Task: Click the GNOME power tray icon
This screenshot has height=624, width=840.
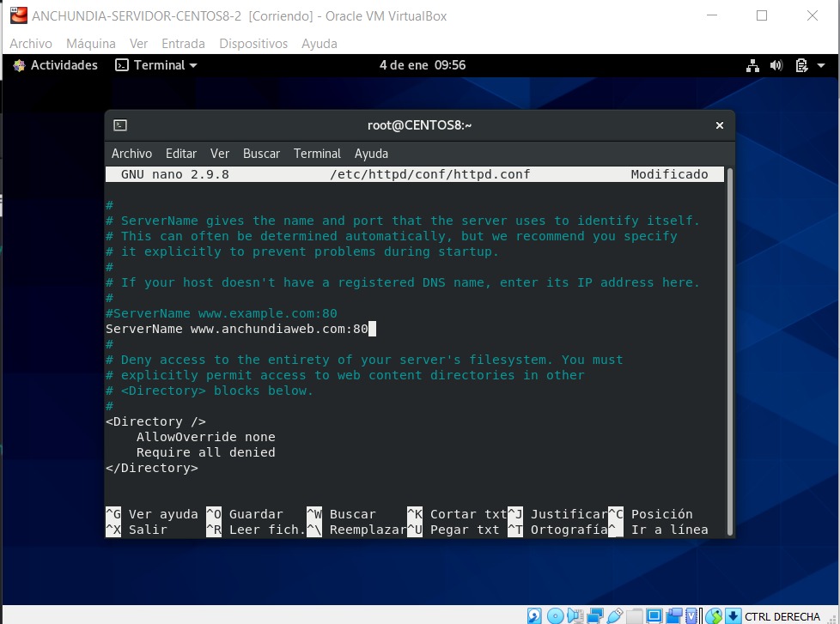Action: point(801,65)
